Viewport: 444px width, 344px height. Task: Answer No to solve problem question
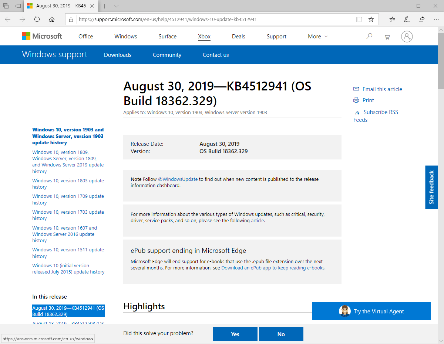[x=281, y=334]
